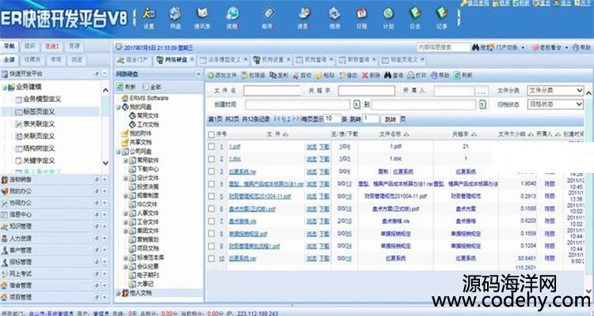Go to page 2 in pagination

289,119
